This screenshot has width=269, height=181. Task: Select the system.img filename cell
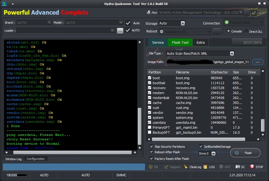(184, 117)
